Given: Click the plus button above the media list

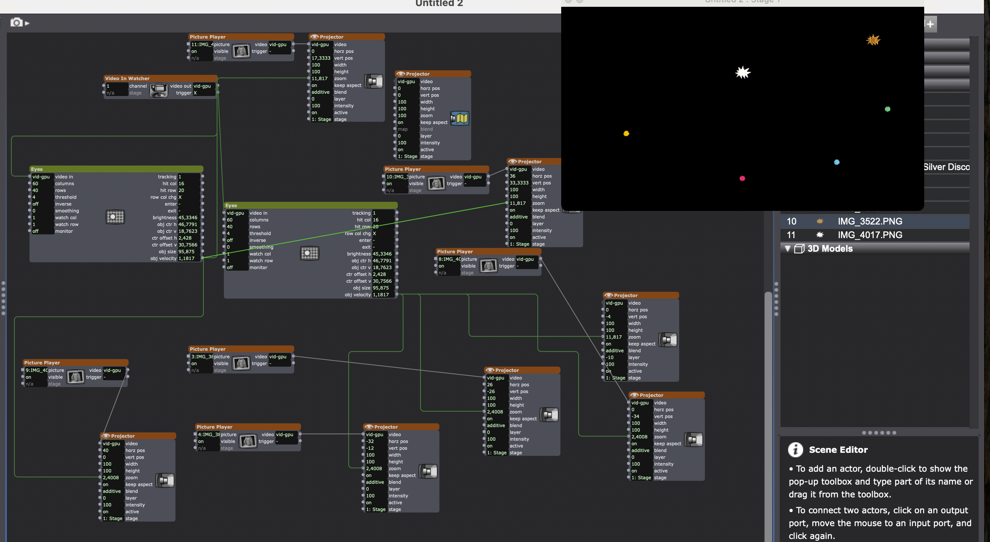Looking at the screenshot, I should pyautogui.click(x=930, y=24).
